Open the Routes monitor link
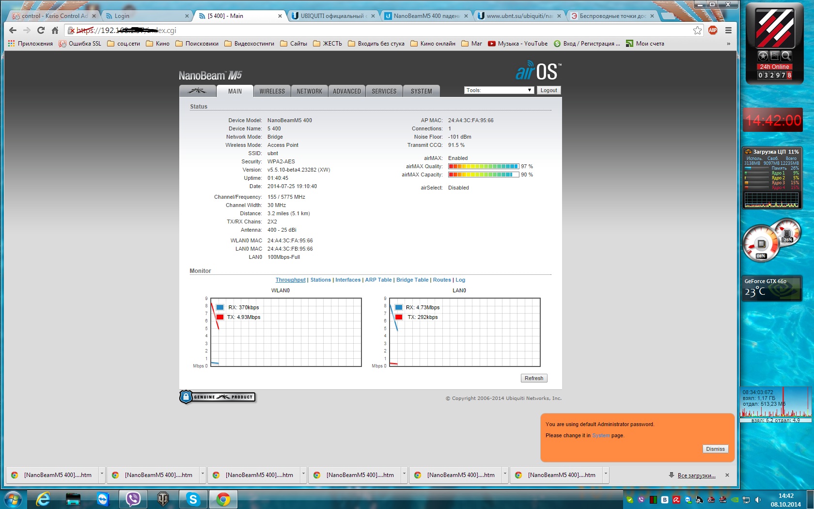This screenshot has height=509, width=814. tap(442, 280)
